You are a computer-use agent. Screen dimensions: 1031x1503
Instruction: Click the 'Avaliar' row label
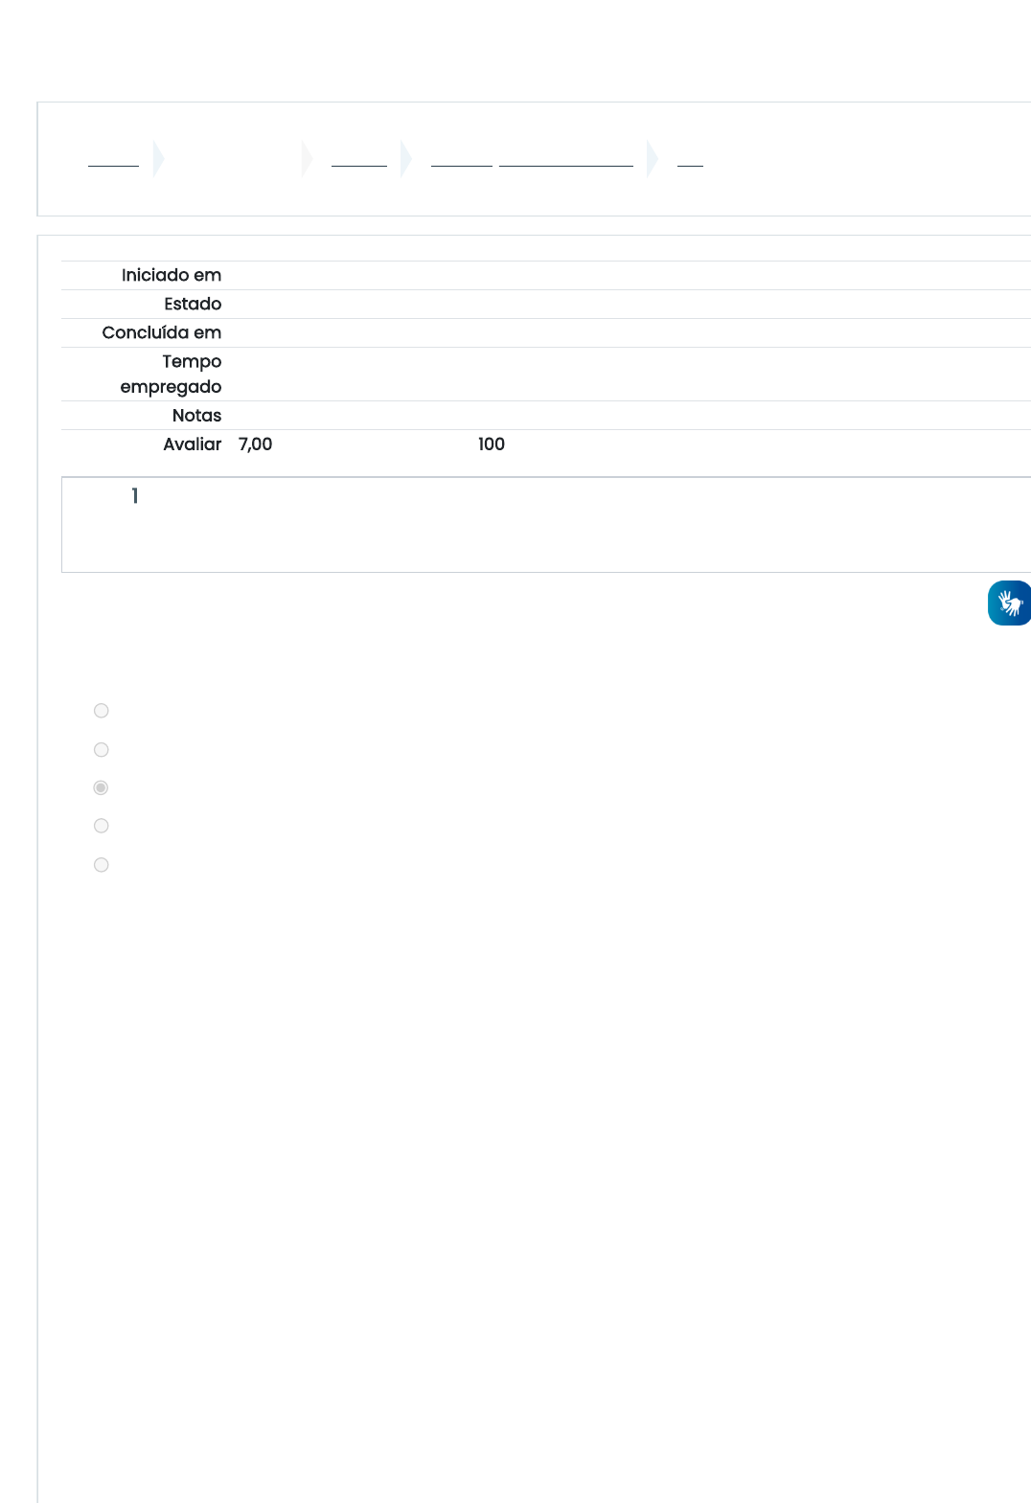tap(192, 444)
